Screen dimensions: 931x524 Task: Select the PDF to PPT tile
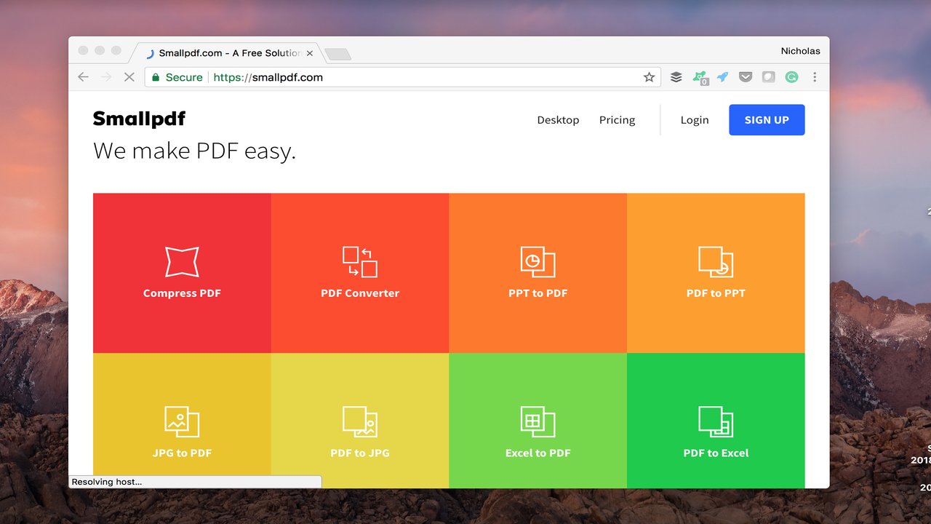coord(716,273)
